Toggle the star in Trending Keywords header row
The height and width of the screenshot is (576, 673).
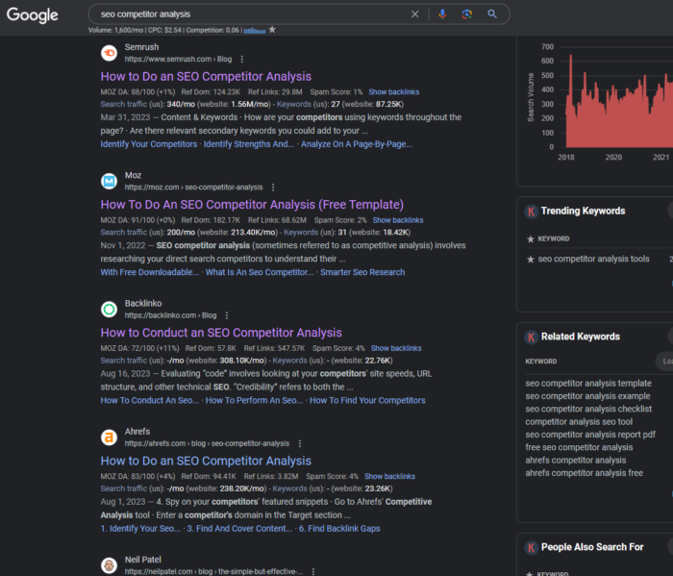tap(531, 239)
